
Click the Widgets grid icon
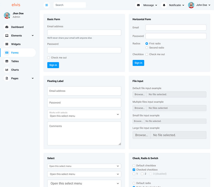[x=7, y=44]
